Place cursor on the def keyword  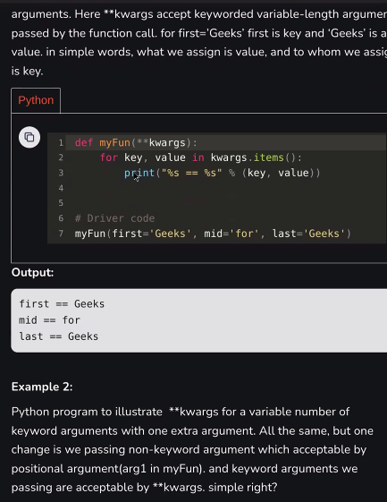tap(84, 142)
